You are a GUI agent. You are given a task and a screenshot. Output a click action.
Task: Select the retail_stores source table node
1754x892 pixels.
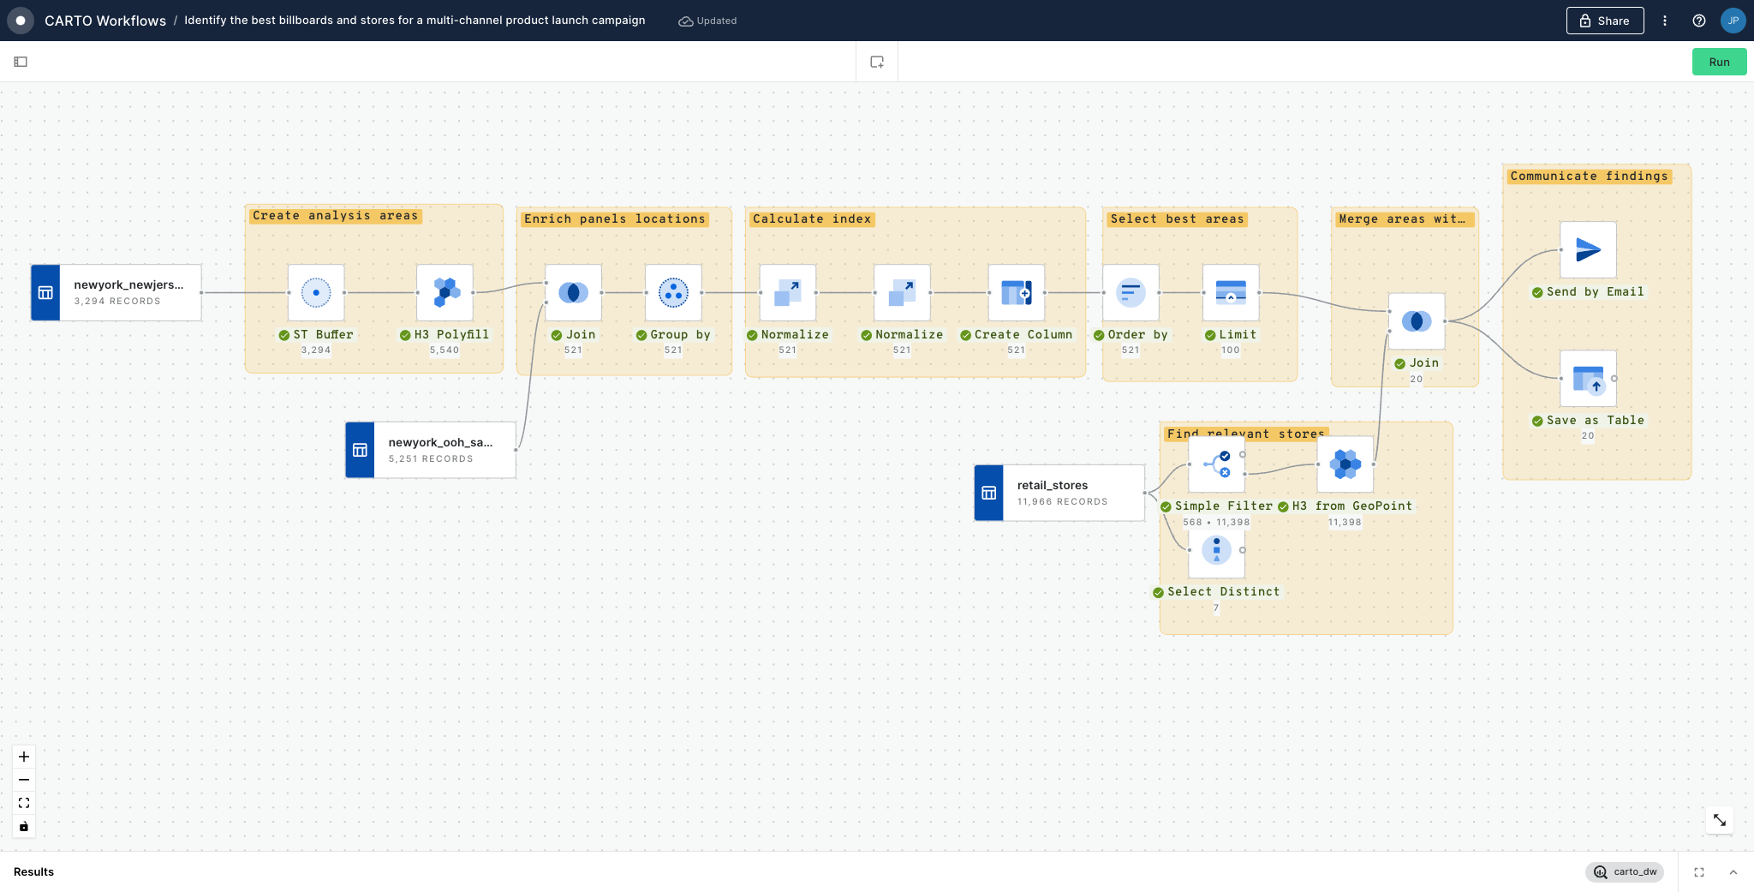point(1059,493)
